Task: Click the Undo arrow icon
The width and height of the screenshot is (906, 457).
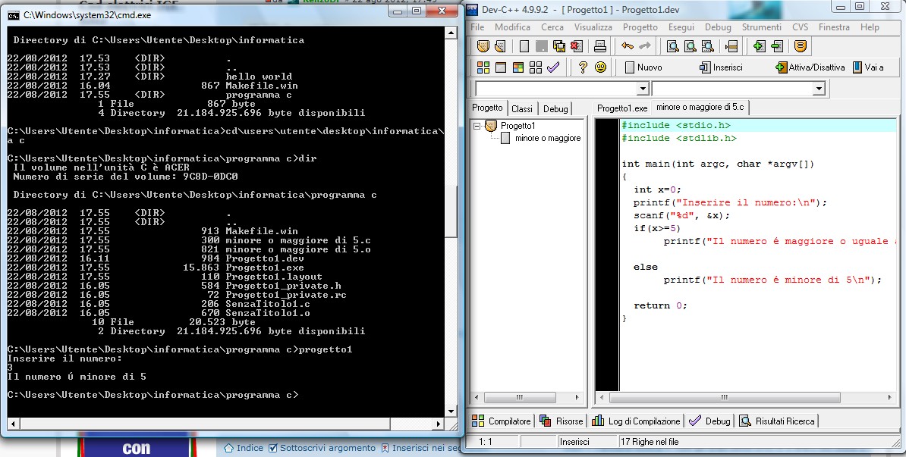Action: (x=628, y=47)
